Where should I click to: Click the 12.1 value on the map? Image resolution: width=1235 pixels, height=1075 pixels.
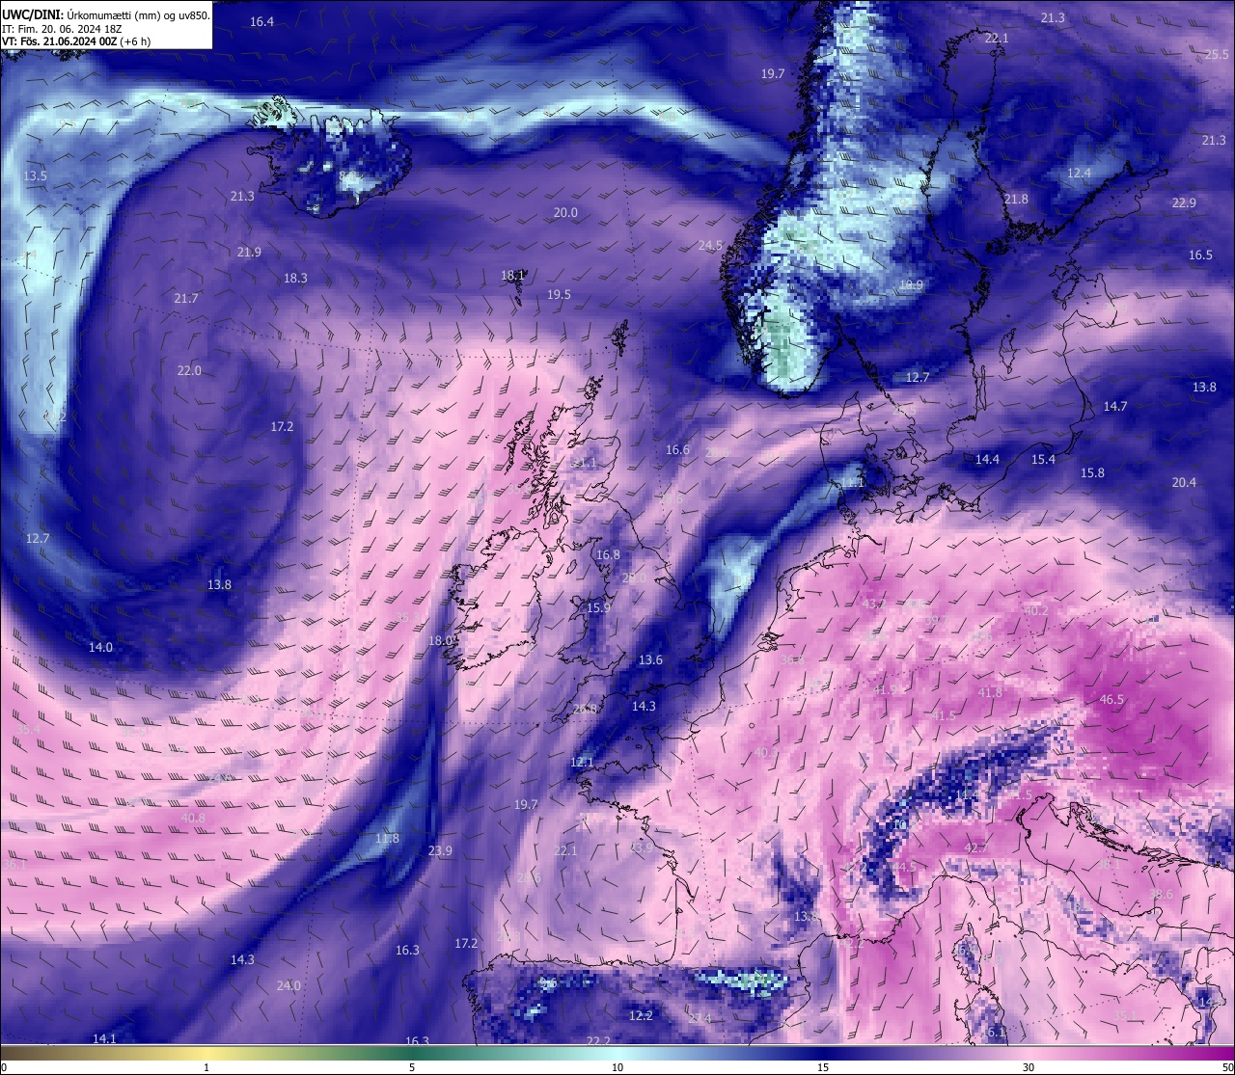pyautogui.click(x=582, y=762)
